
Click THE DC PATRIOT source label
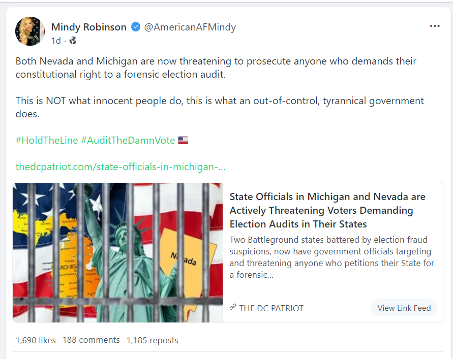pos(271,308)
